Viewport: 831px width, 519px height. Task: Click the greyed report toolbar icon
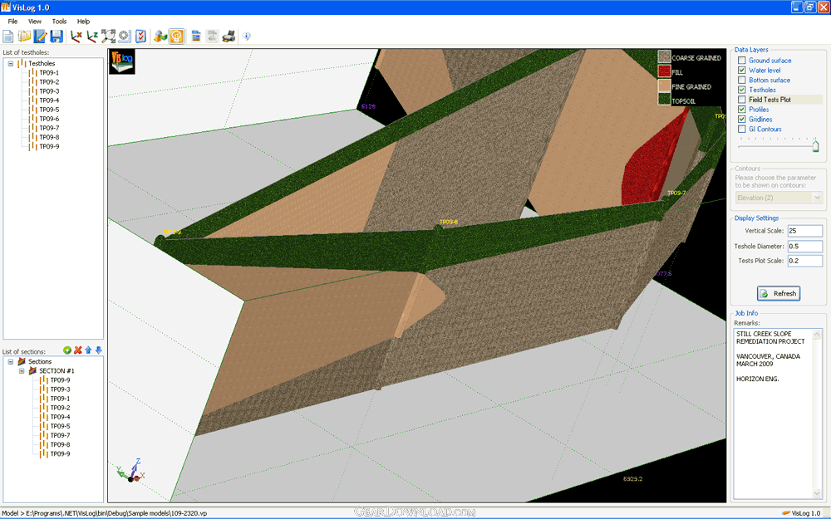(212, 37)
